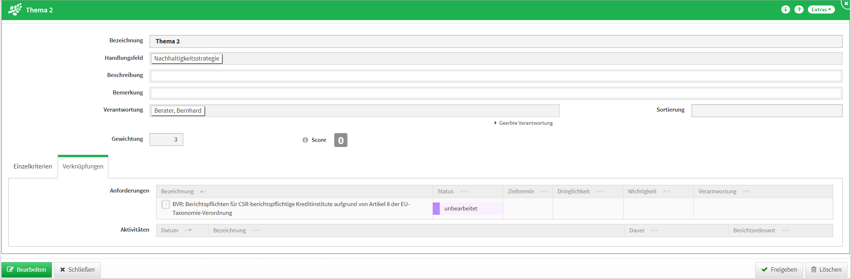This screenshot has height=279, width=851.
Task: Click the info icon in the header
Action: [x=785, y=9]
